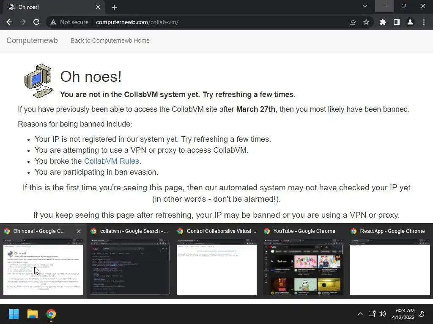The width and height of the screenshot is (433, 324).
Task: Open the tab search chevron
Action: click(x=365, y=6)
